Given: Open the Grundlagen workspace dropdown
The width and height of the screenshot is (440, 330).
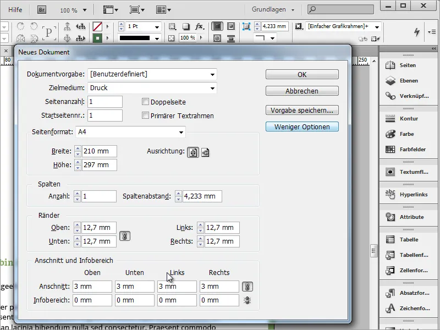Looking at the screenshot, I should tap(273, 9).
